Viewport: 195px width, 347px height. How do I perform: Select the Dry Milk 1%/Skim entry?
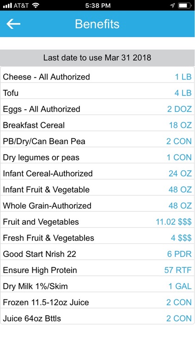tap(97, 286)
